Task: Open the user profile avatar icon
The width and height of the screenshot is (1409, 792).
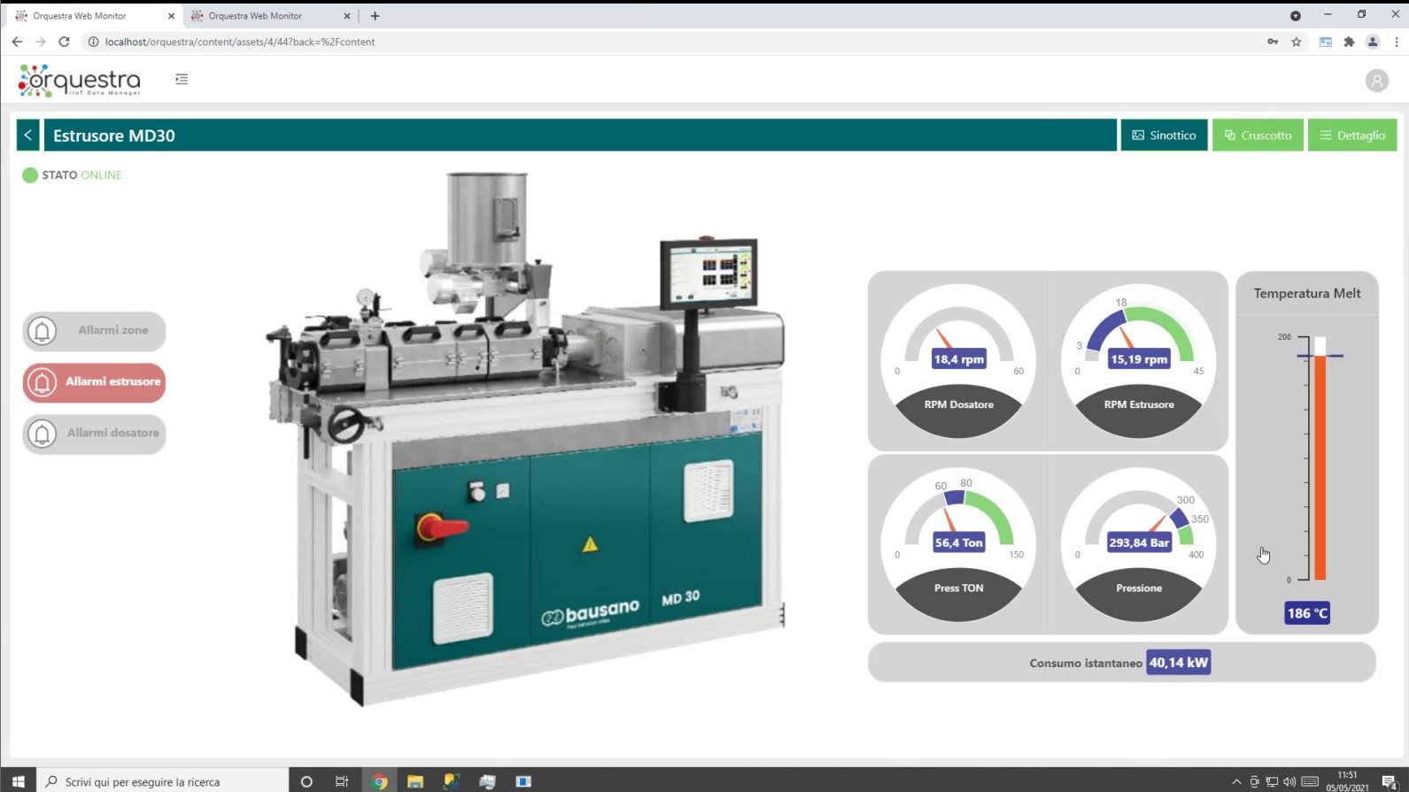Action: (x=1376, y=81)
